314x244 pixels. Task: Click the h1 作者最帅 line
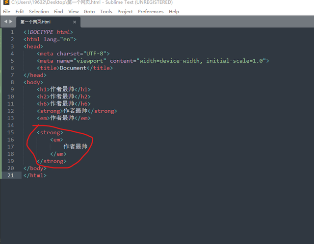(x=64, y=89)
